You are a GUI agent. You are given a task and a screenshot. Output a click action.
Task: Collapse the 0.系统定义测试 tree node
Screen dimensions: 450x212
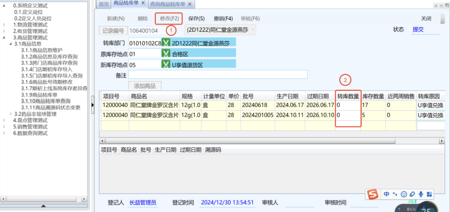point(4,6)
